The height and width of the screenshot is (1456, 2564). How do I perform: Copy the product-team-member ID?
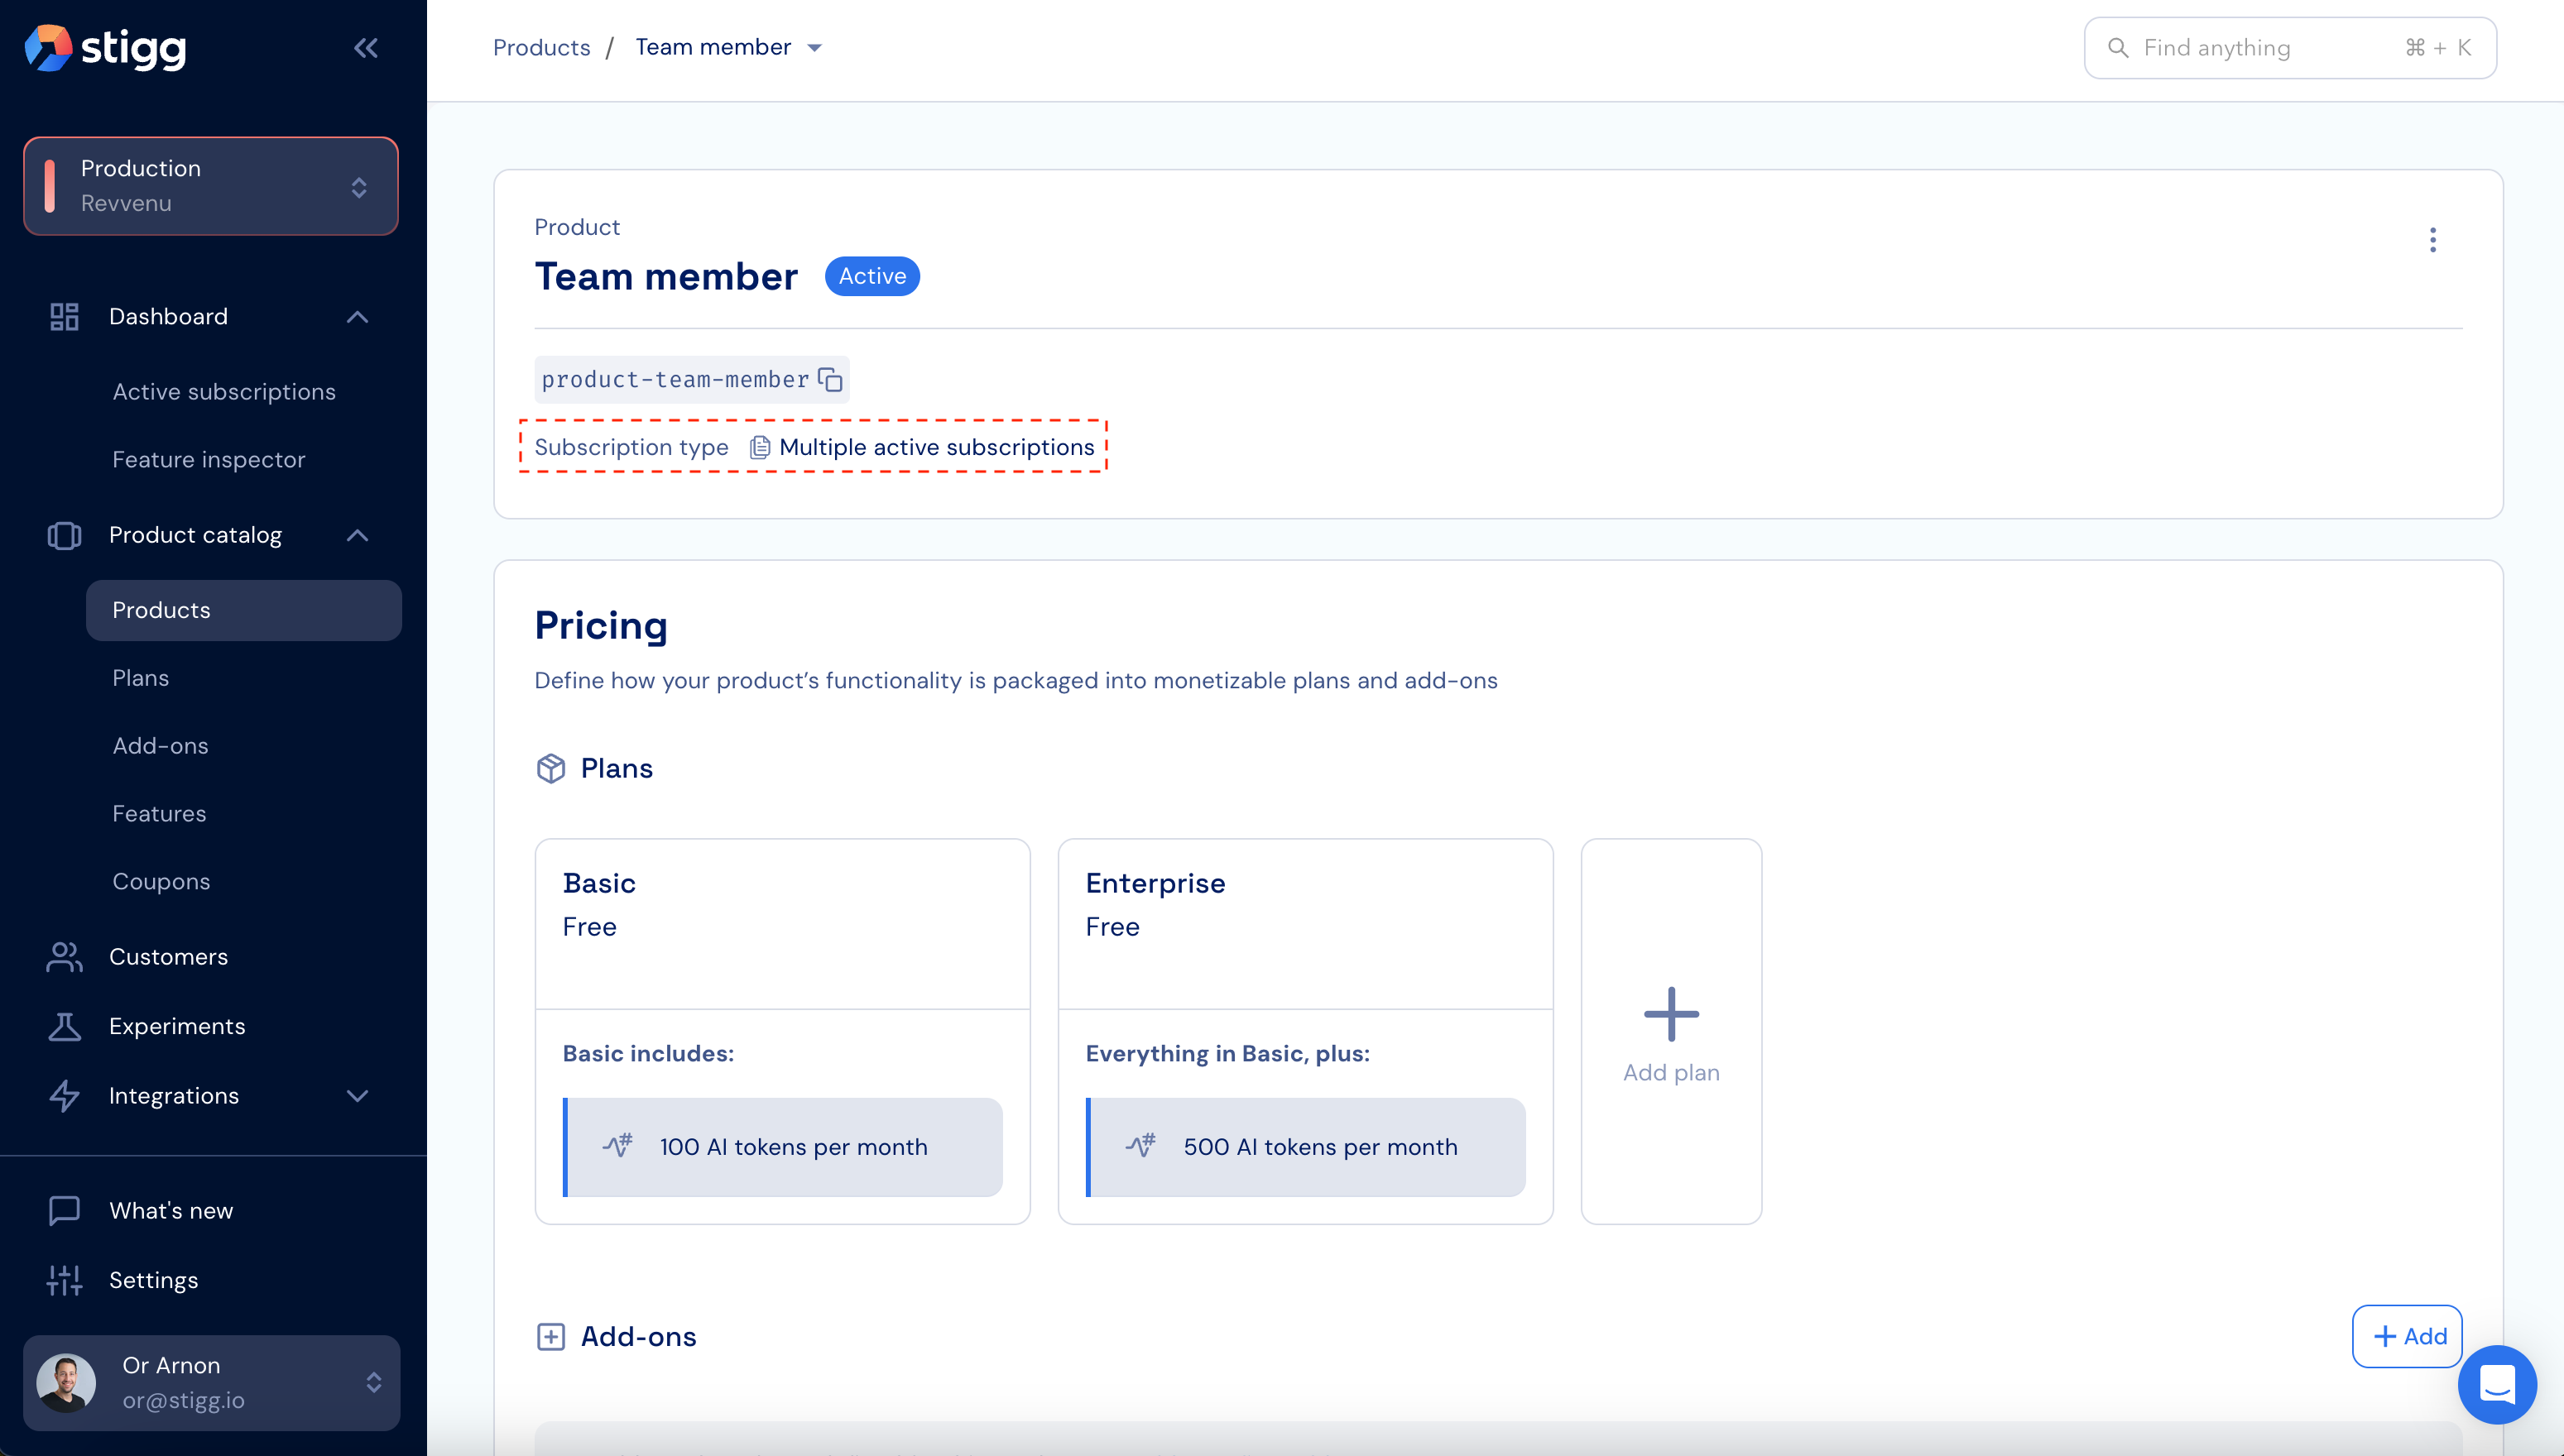pyautogui.click(x=830, y=380)
